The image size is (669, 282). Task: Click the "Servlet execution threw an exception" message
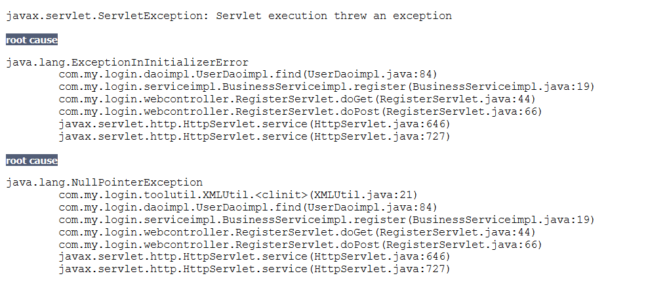[334, 16]
